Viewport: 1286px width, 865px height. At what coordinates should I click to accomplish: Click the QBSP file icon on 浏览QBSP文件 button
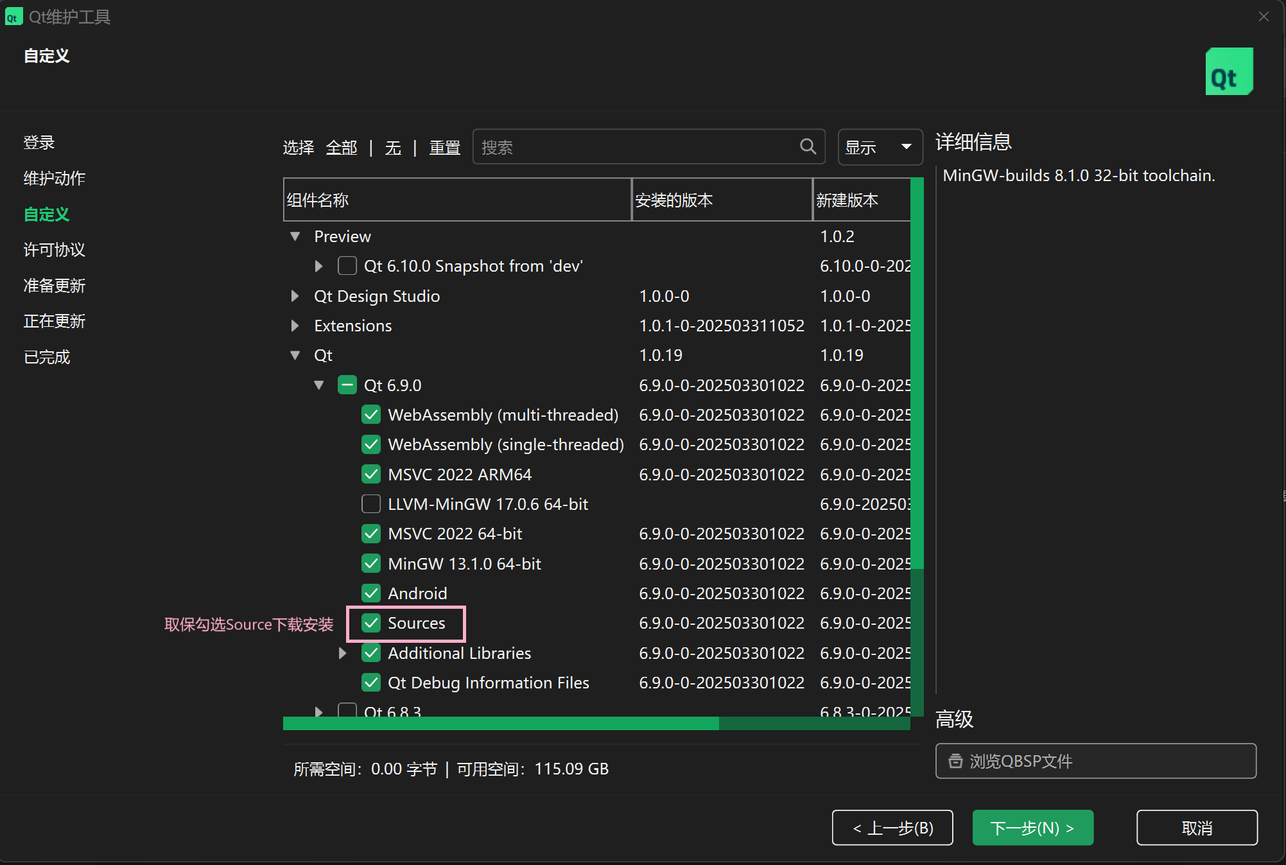point(955,761)
